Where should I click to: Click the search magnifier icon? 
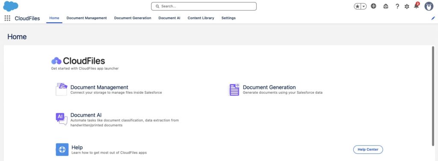tap(157, 6)
